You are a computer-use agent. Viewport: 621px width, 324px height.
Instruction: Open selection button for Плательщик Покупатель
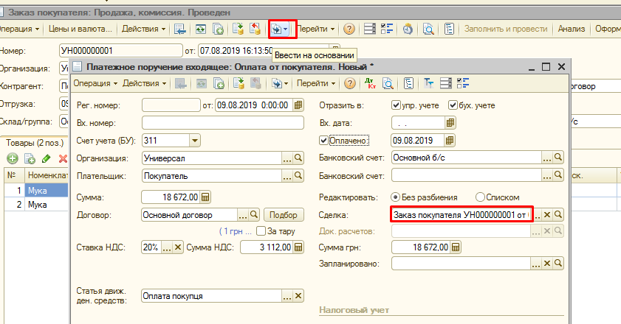pos(287,175)
